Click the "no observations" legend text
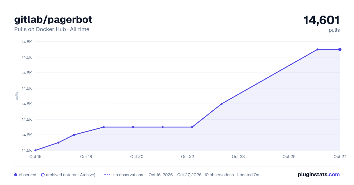Image resolution: width=354 pixels, height=185 pixels. (128, 175)
